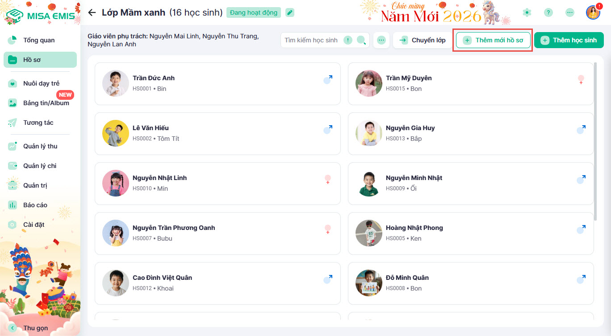Click the blue arrow icon on Trần Đức Anh card
611x336 pixels.
coord(328,80)
